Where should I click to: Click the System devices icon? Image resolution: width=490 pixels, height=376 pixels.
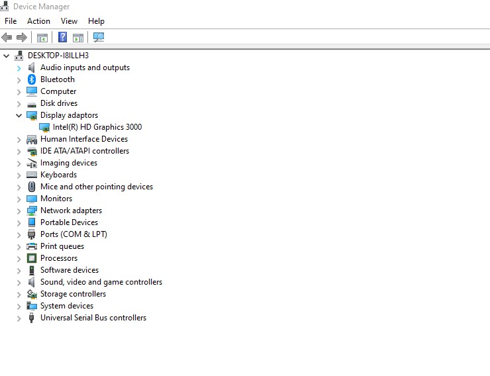(x=32, y=306)
